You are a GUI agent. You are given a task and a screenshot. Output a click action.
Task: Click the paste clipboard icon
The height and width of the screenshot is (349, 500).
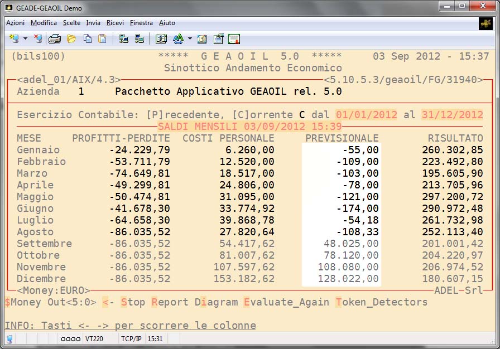[102, 39]
